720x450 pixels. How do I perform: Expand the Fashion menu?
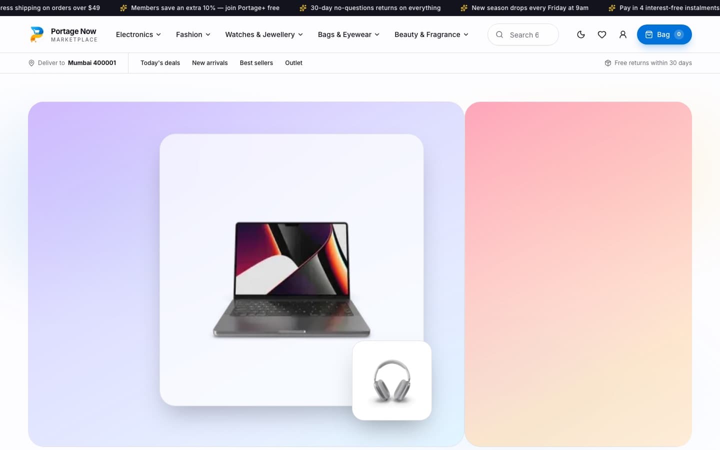point(193,34)
